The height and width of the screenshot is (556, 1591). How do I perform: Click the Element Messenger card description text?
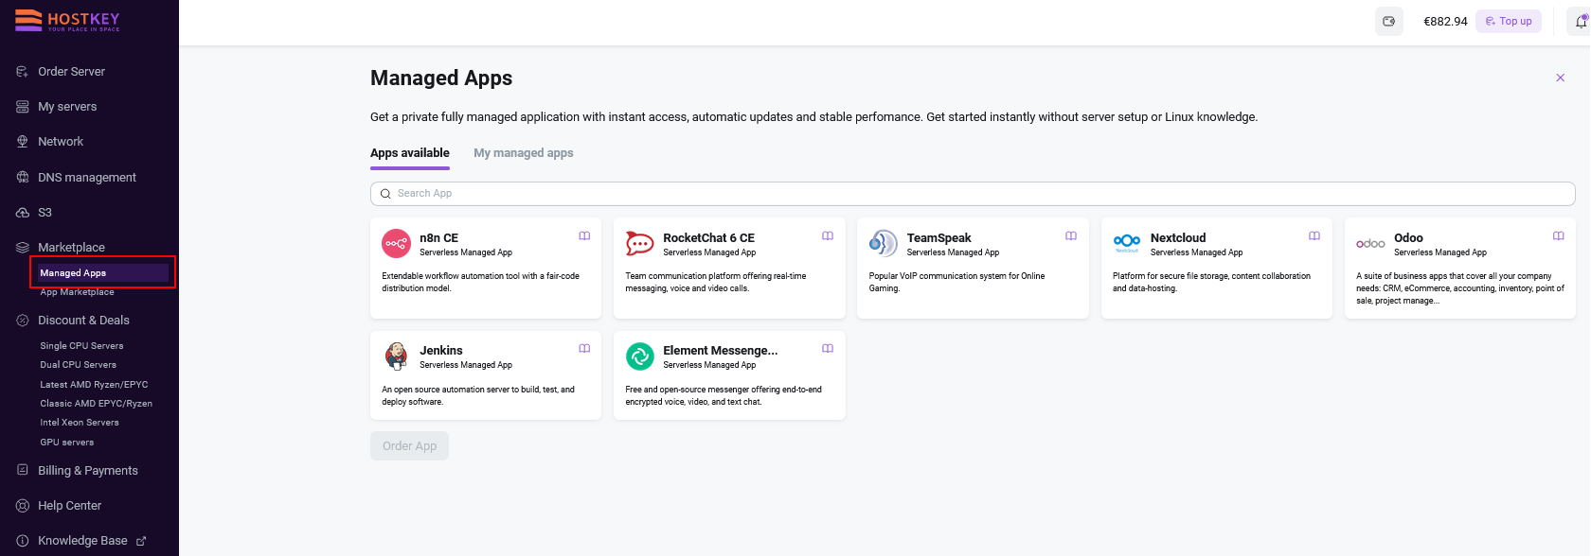point(724,395)
